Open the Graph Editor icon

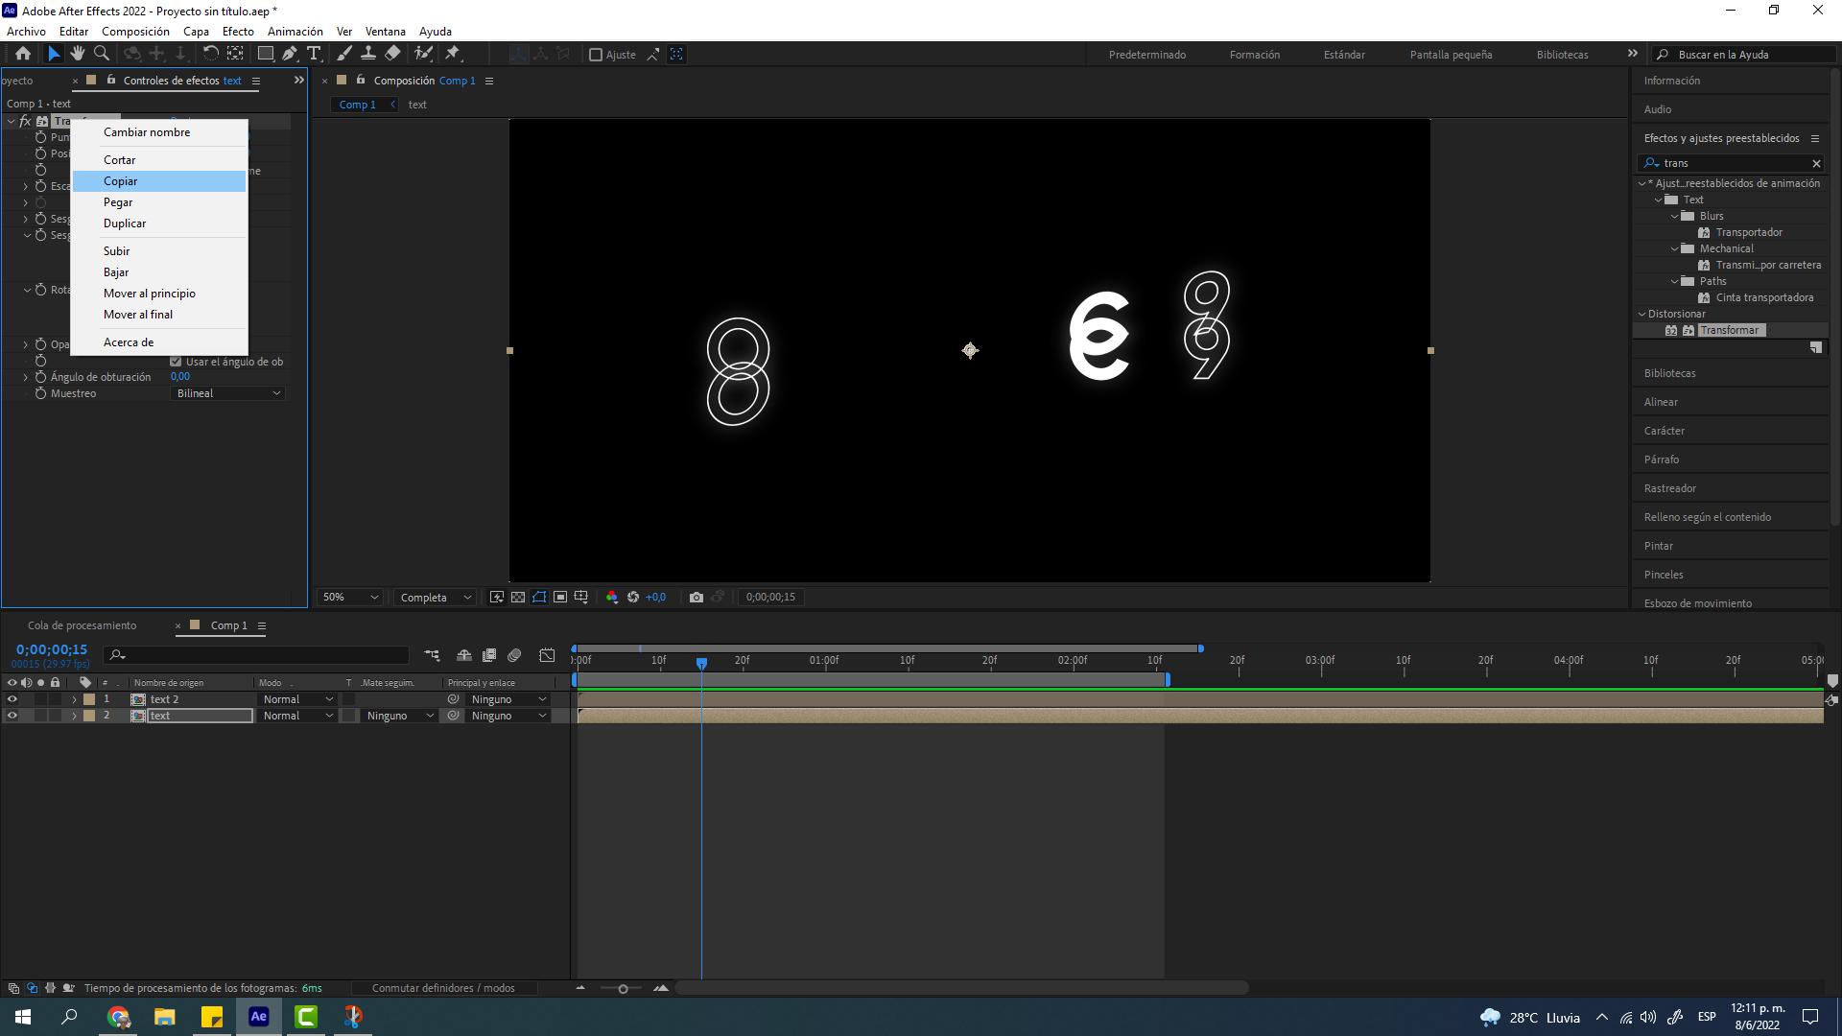coord(547,655)
